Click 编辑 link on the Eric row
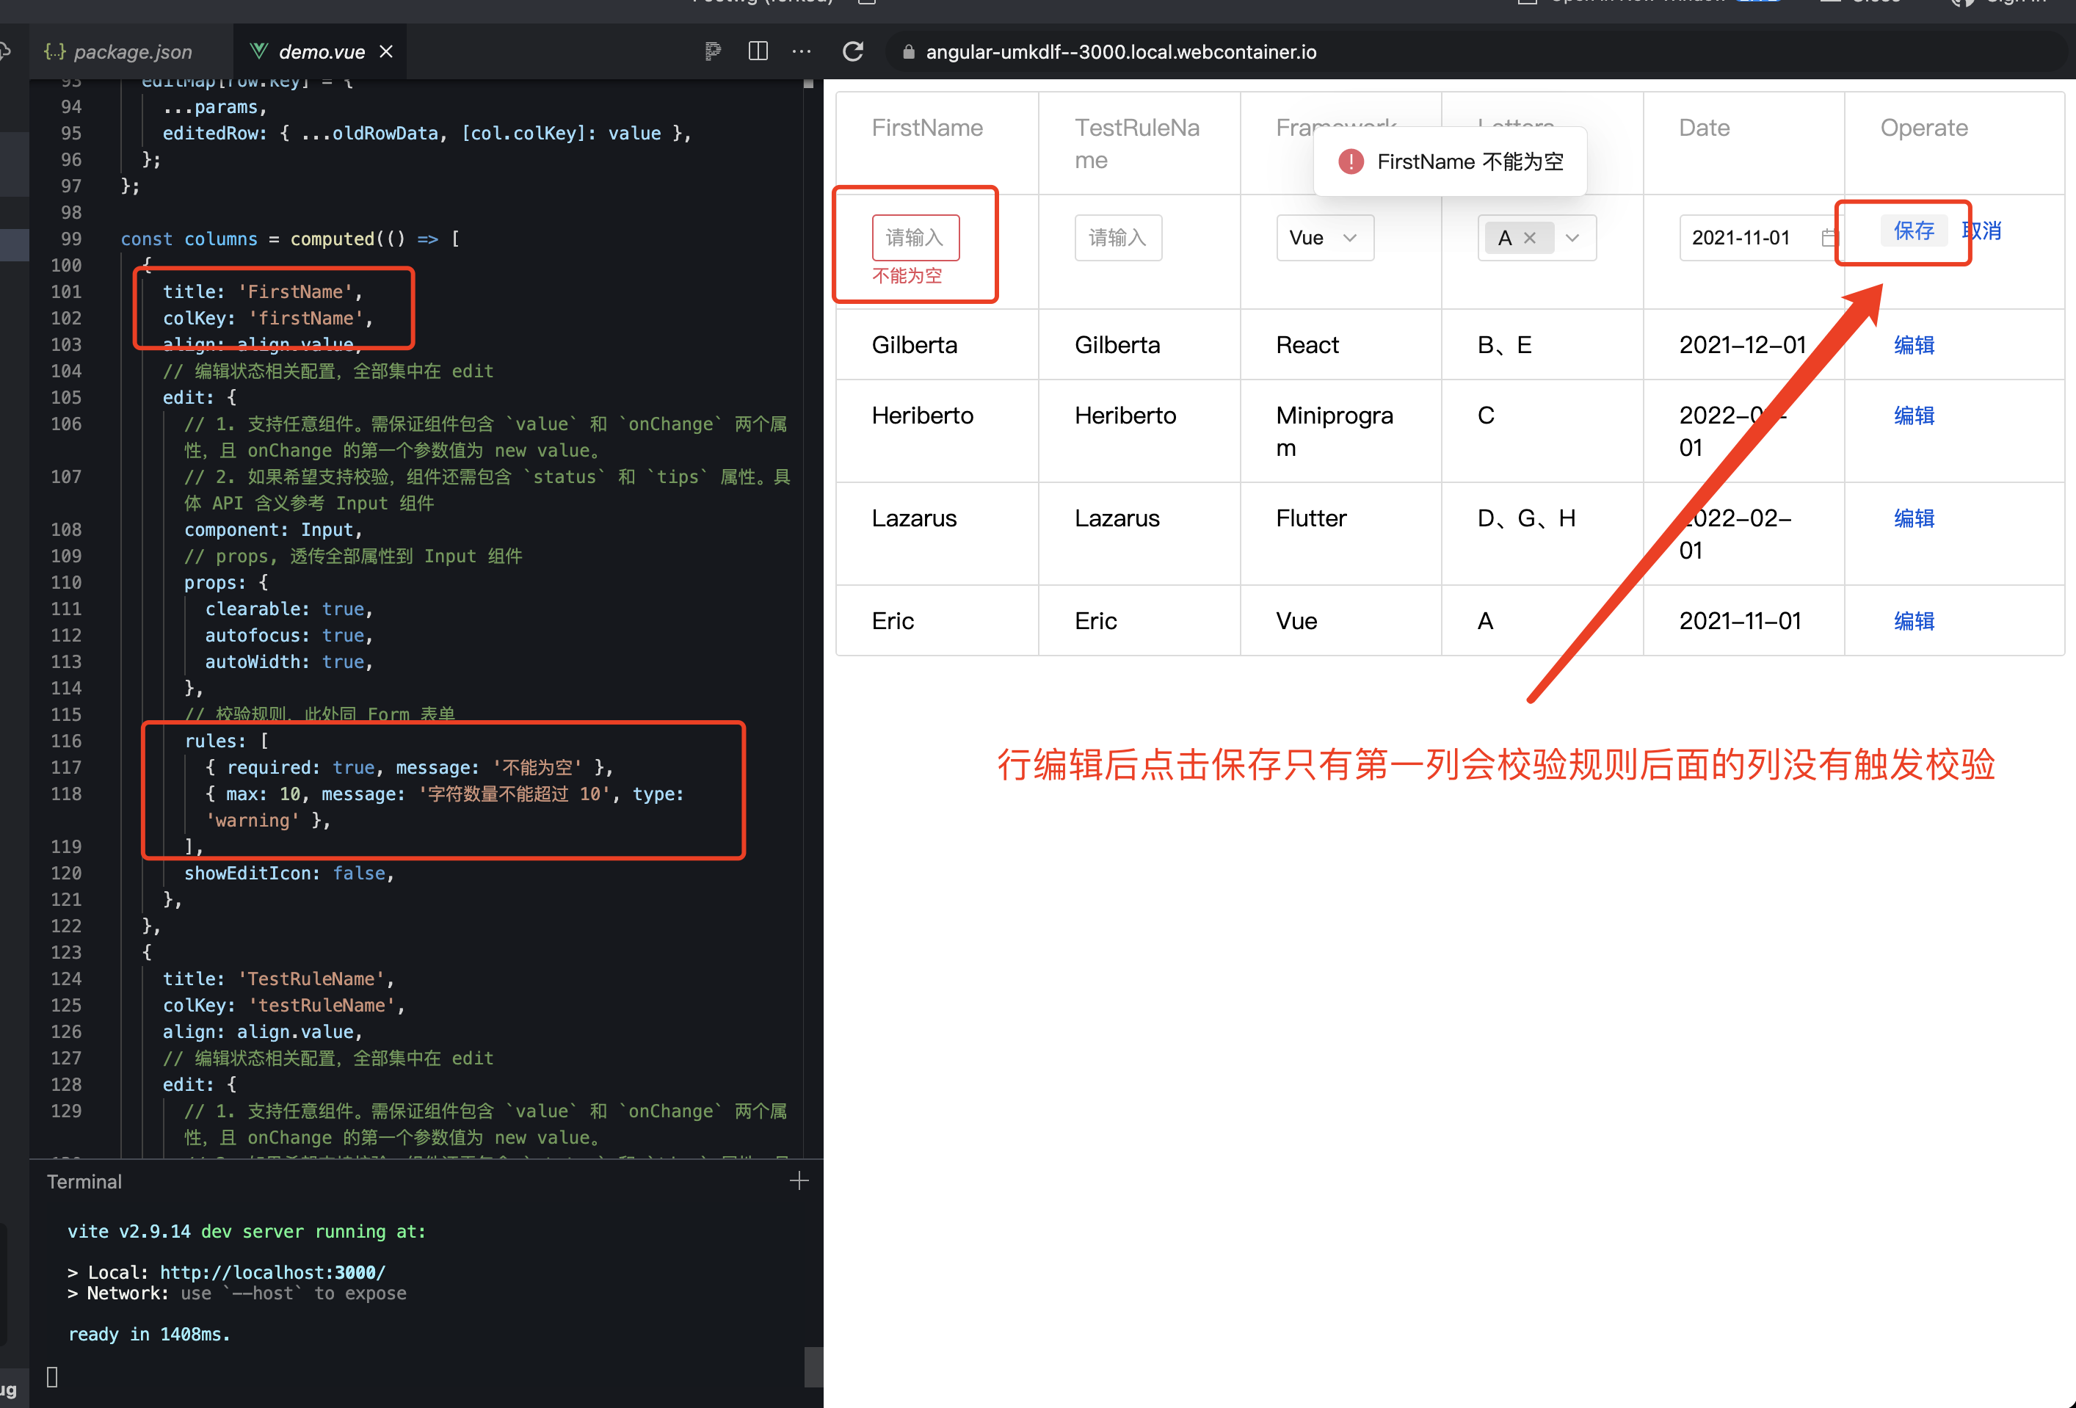Screen dimensions: 2076x1408 (x=1914, y=620)
